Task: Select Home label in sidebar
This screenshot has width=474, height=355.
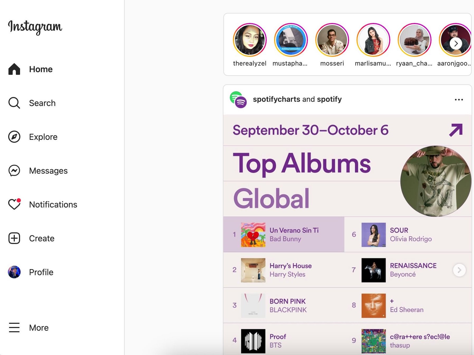Action: pyautogui.click(x=41, y=69)
